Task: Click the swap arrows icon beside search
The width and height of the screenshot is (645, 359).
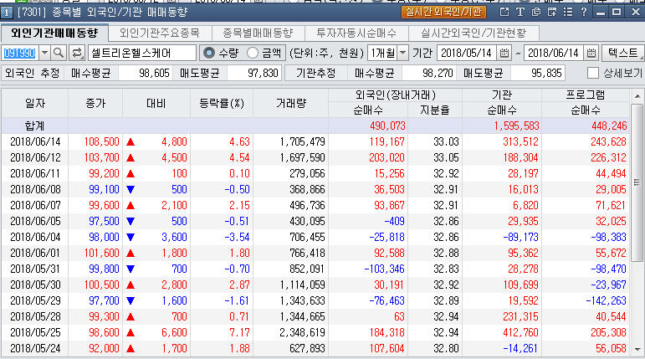Action: 77,53
